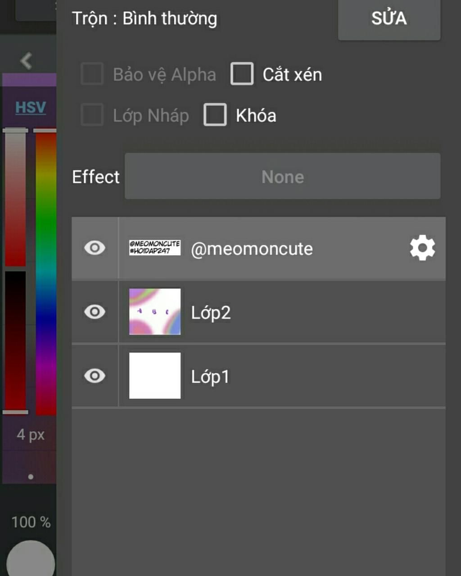Screen dimensions: 461x576
Task: Select the Lớp2 layer thumbnail
Action: point(155,312)
